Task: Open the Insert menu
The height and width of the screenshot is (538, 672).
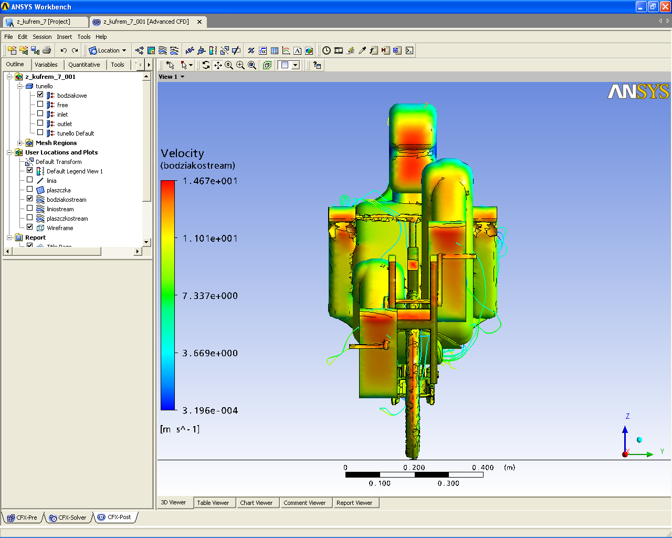Action: tap(64, 37)
